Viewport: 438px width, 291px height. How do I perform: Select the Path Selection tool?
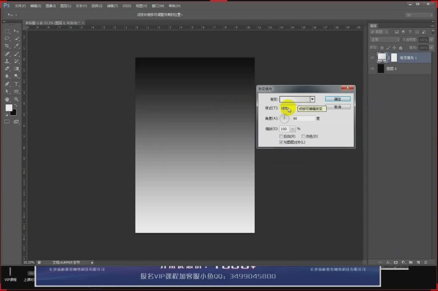coord(7,91)
